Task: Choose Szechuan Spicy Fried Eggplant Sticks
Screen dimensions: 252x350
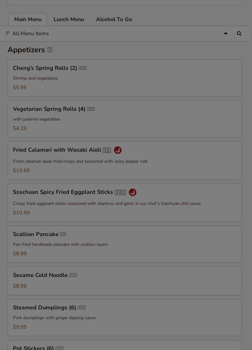Action: coord(125,203)
